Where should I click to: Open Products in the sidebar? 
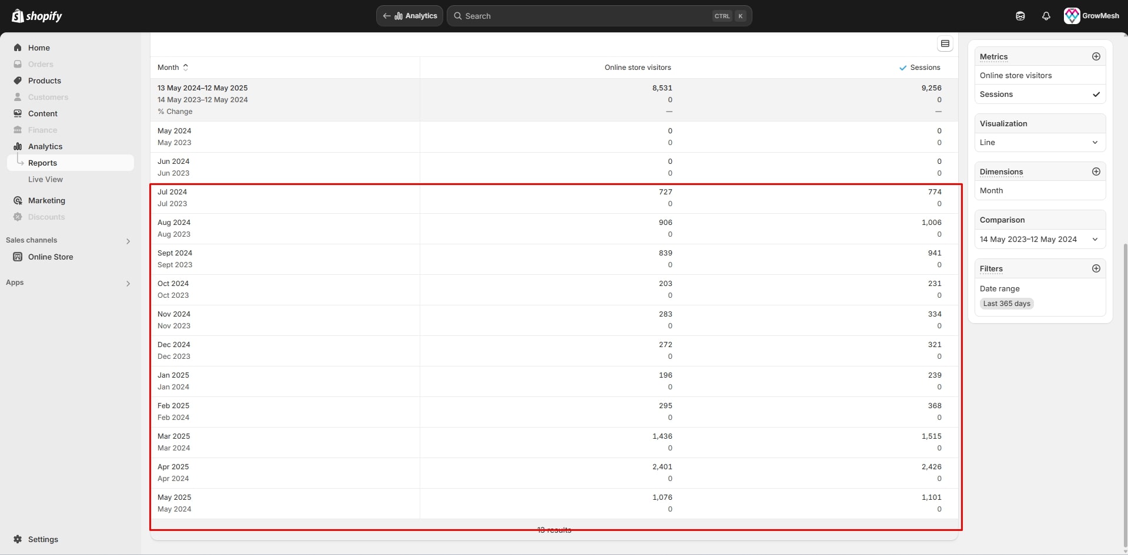point(45,80)
